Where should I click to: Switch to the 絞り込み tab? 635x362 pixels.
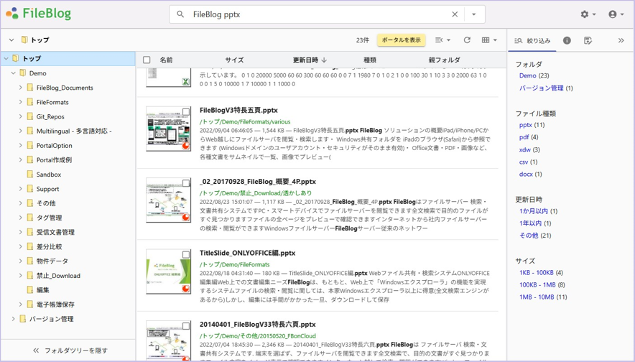[532, 40]
